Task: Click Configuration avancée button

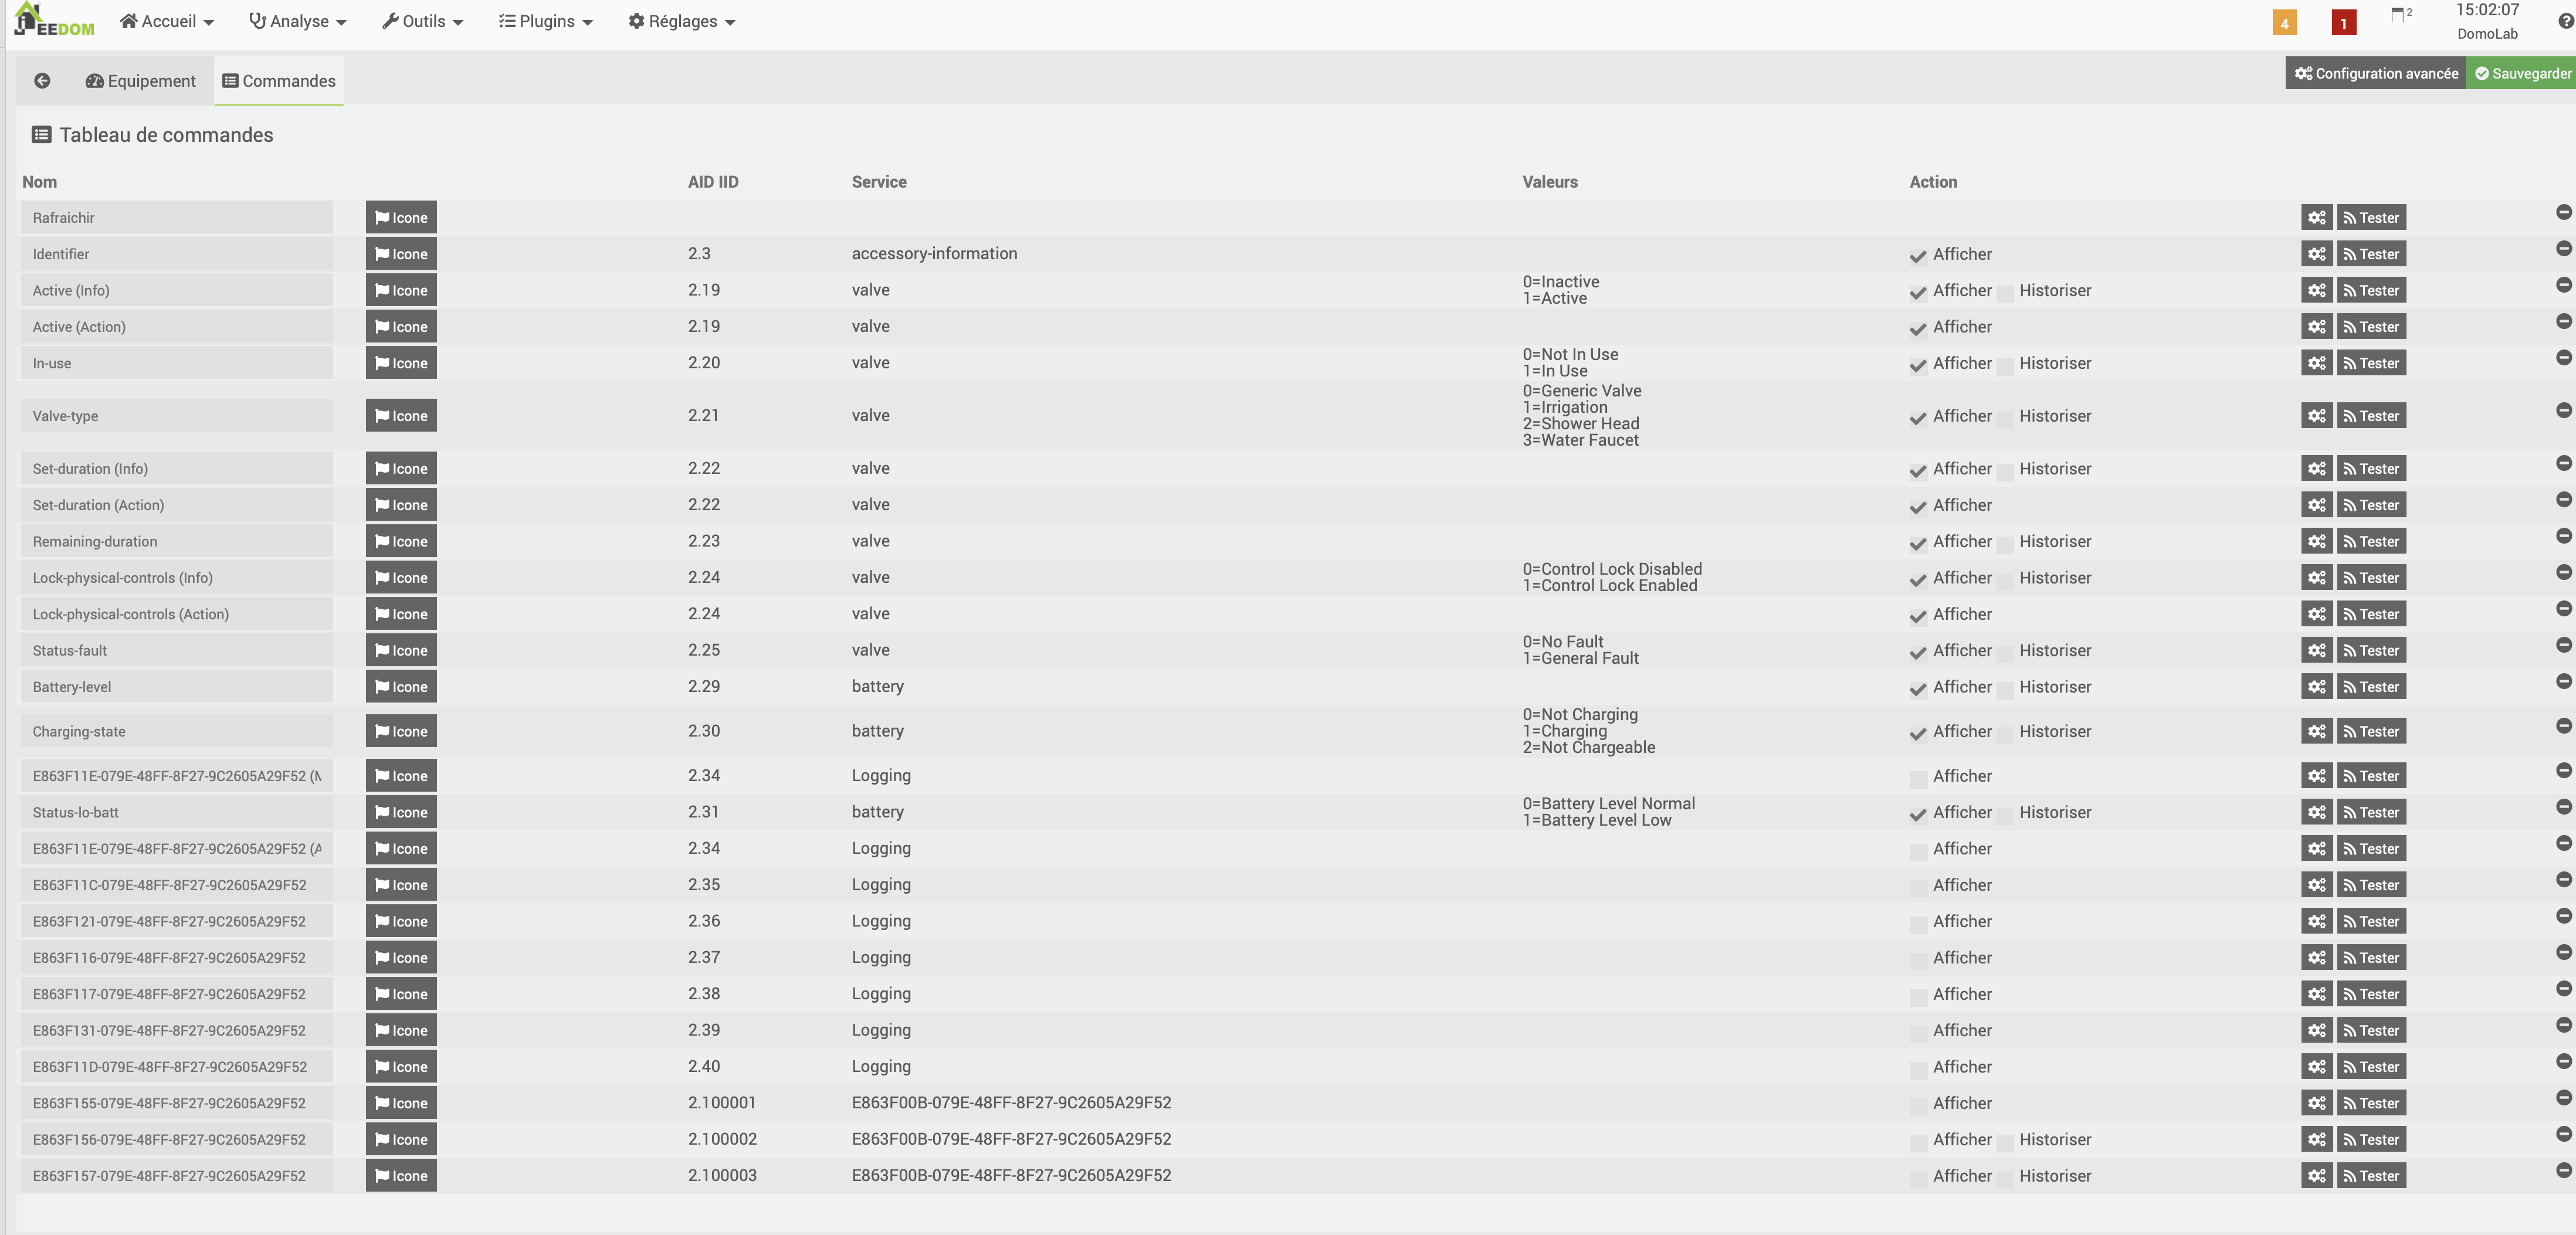Action: coord(2375,73)
